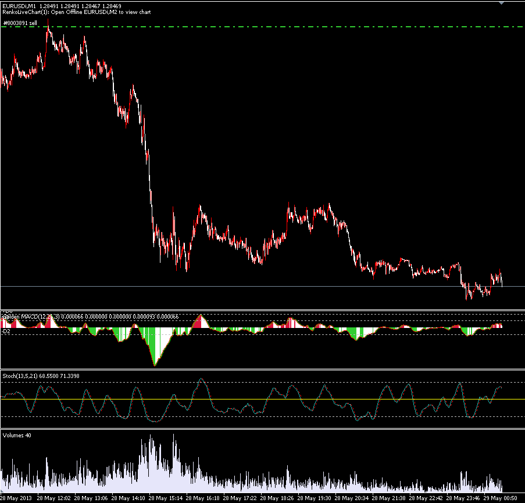This screenshot has width=525, height=503.
Task: Click the "28 May 13:06" time label
Action: pyautogui.click(x=91, y=498)
